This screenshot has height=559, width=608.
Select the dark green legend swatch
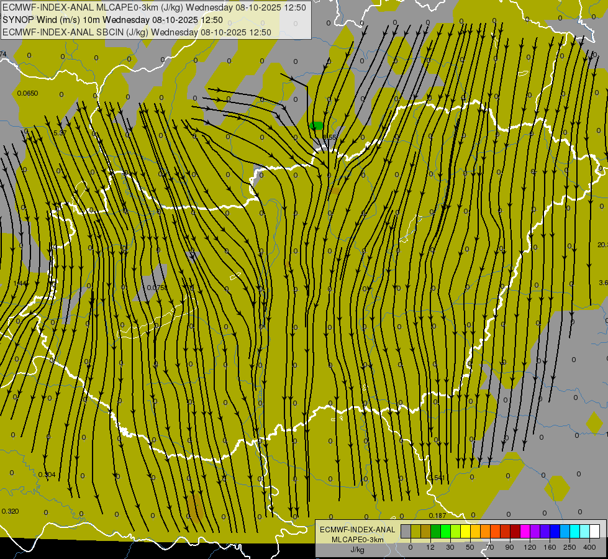[x=436, y=531]
